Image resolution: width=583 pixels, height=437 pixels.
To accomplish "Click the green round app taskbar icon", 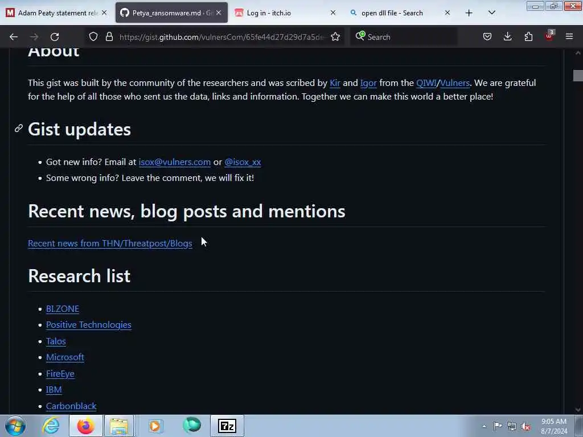I will point(192,426).
